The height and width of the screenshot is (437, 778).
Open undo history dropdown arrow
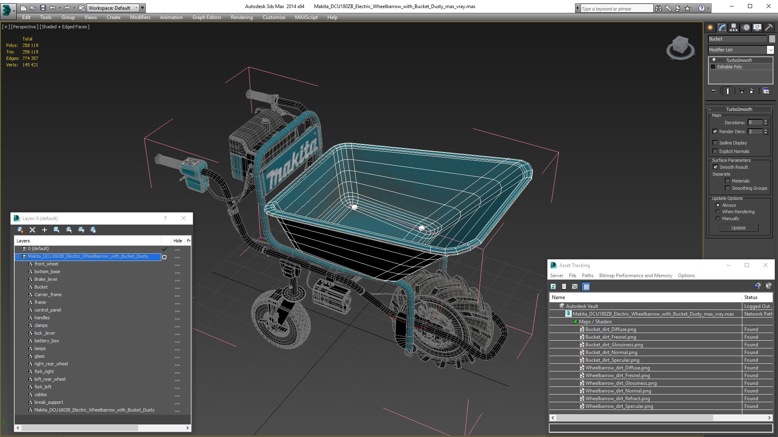[60, 8]
